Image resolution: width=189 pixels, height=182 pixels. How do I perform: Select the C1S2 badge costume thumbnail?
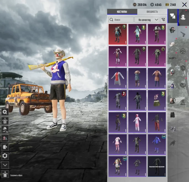(x=118, y=166)
